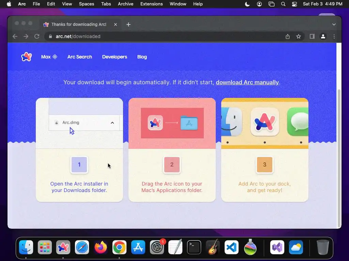Open the Stage Manager menu bar icon
349x261 pixels.
tap(271, 4)
